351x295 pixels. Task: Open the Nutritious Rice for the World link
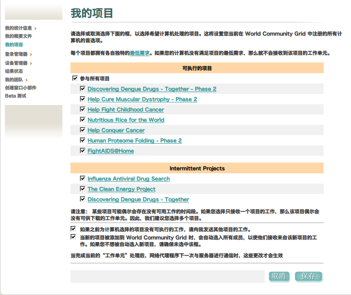(x=126, y=120)
